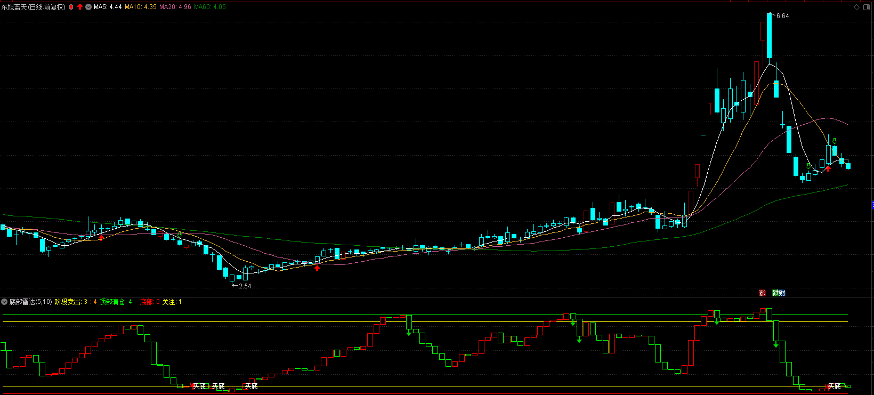Image resolution: width=874 pixels, height=395 pixels.
Task: Click the 关注: 1 value label
Action: coord(172,302)
